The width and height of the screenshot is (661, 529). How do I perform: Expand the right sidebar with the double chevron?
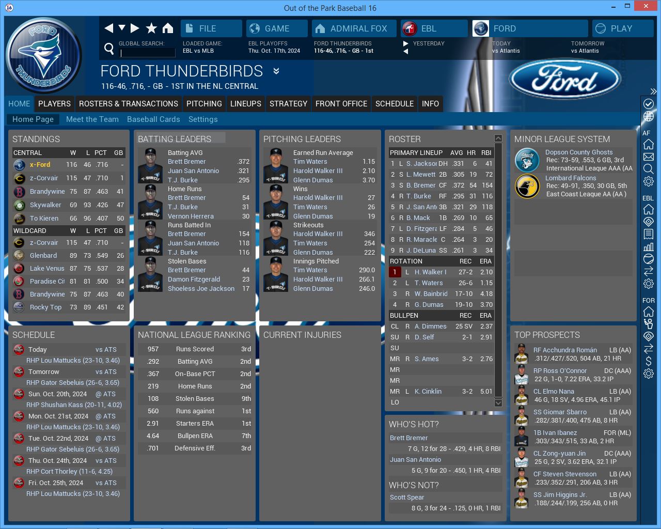[x=653, y=91]
